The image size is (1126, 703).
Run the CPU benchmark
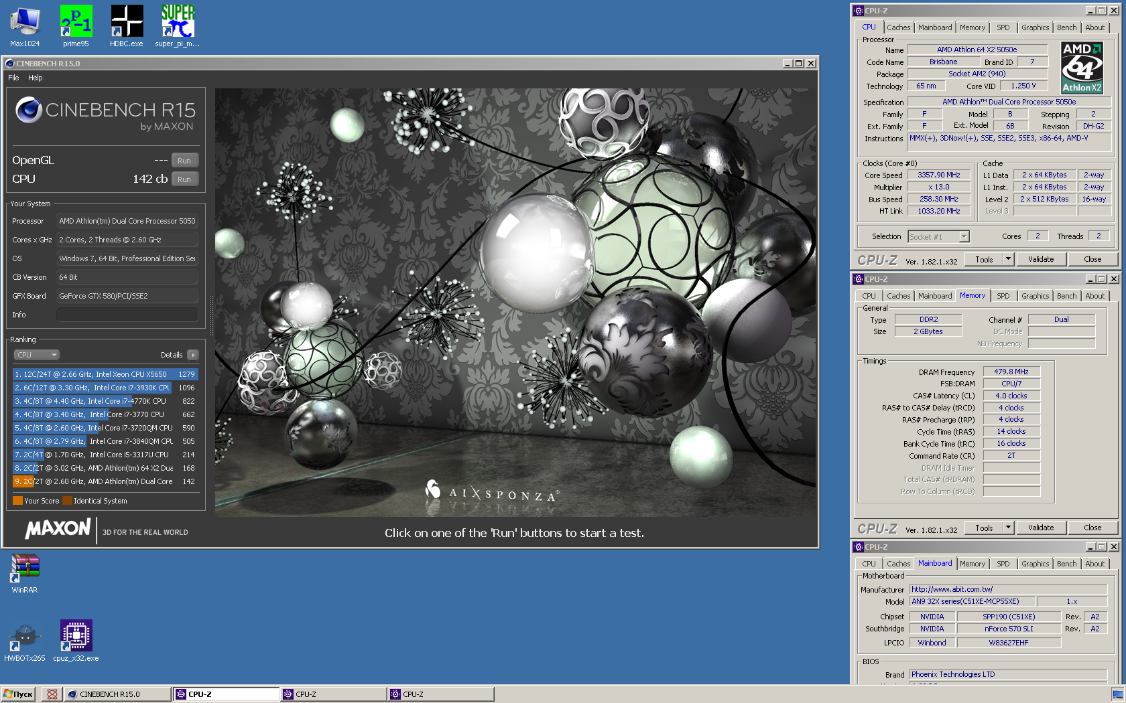pos(184,179)
